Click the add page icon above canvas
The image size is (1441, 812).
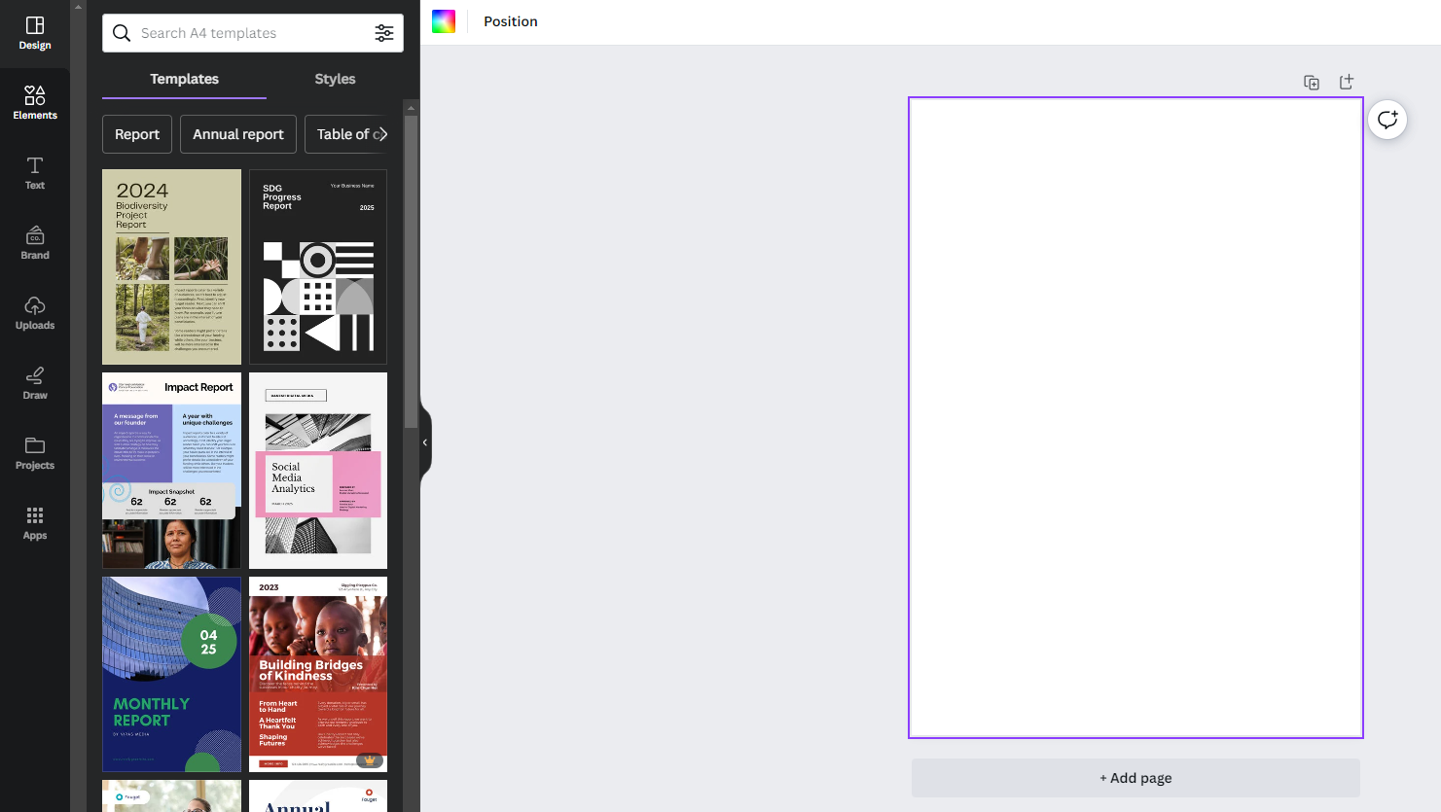coord(1347,83)
